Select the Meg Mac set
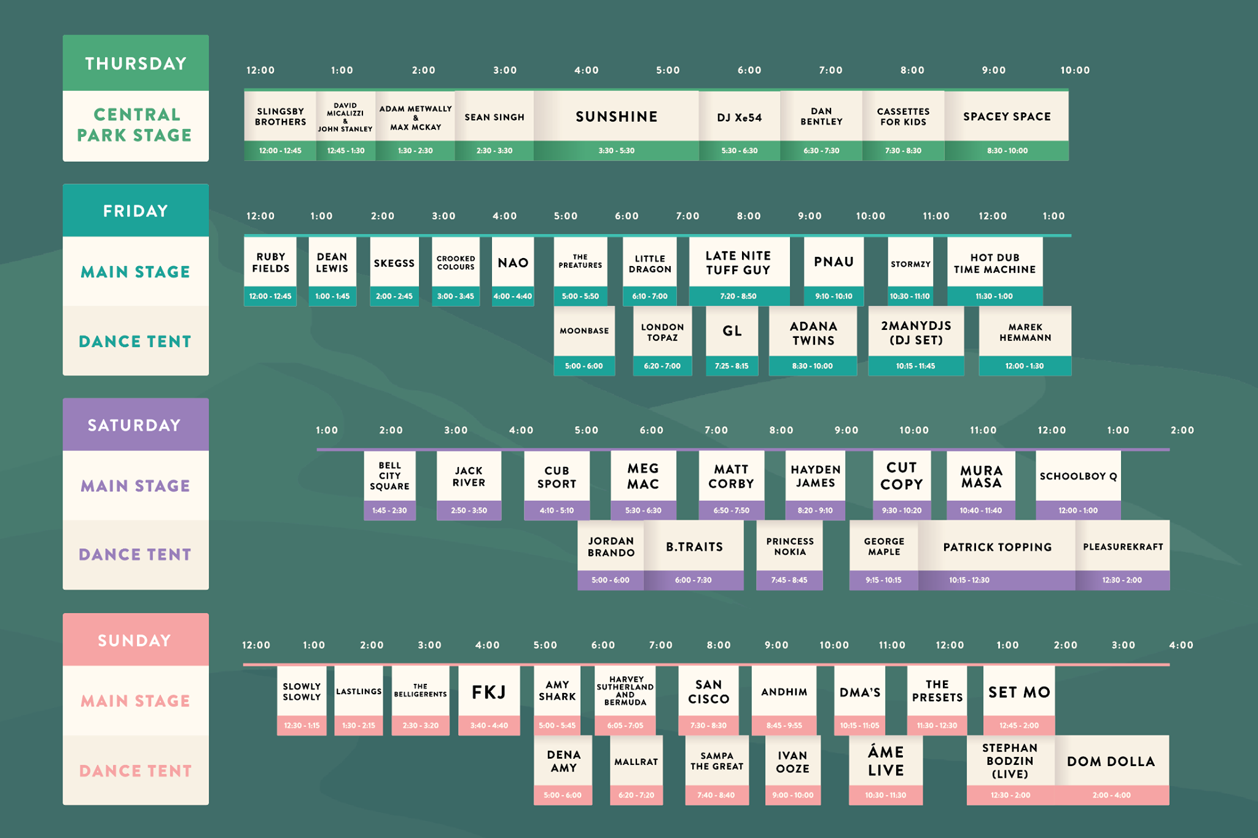Screen dimensions: 1258x838 pyautogui.click(x=643, y=485)
